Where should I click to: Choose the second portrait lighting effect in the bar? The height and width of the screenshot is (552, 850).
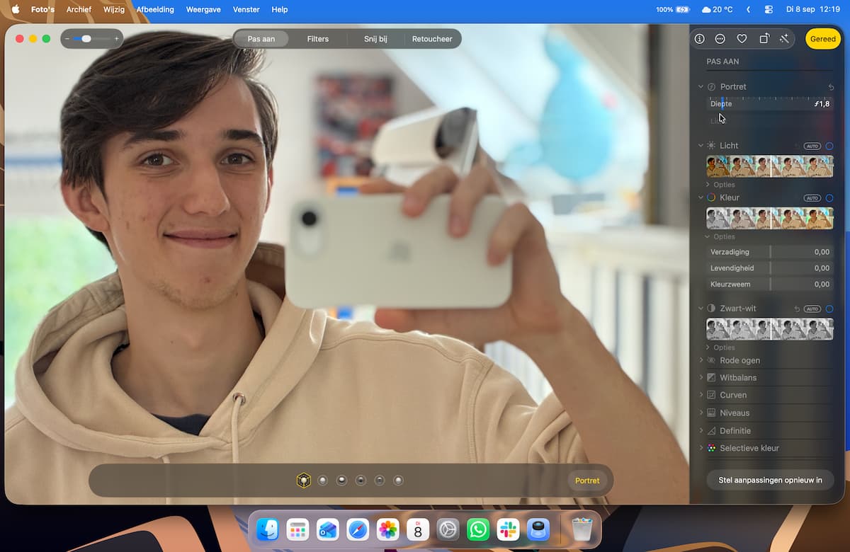point(322,481)
